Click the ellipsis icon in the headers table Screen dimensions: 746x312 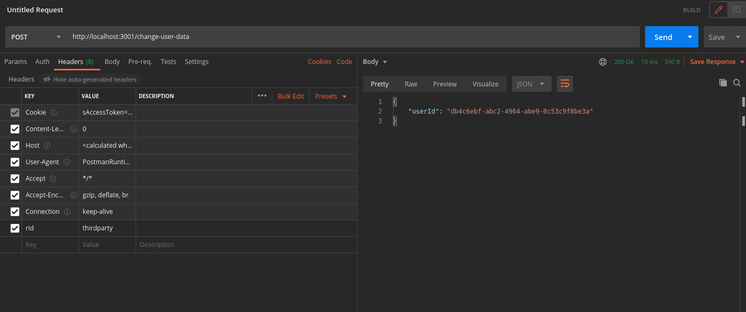(262, 95)
